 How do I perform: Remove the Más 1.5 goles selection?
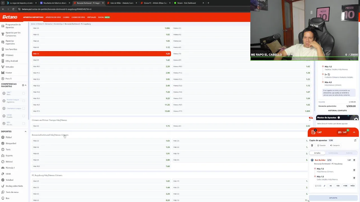(354, 178)
